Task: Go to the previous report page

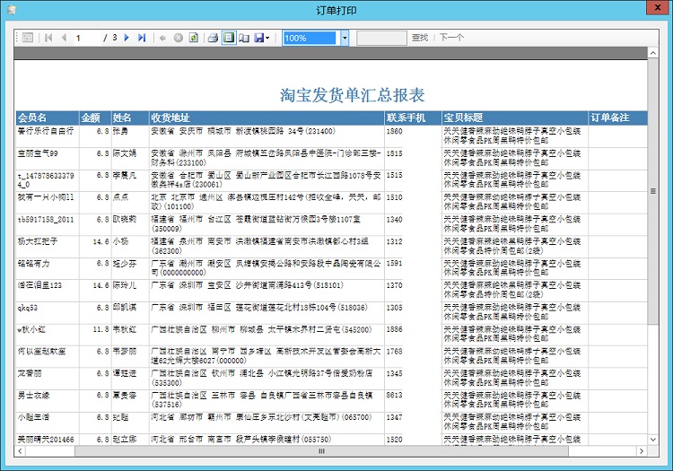Action: 63,38
